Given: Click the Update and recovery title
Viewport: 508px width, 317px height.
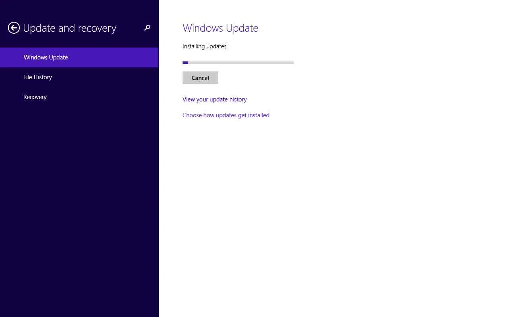Looking at the screenshot, I should pos(70,28).
